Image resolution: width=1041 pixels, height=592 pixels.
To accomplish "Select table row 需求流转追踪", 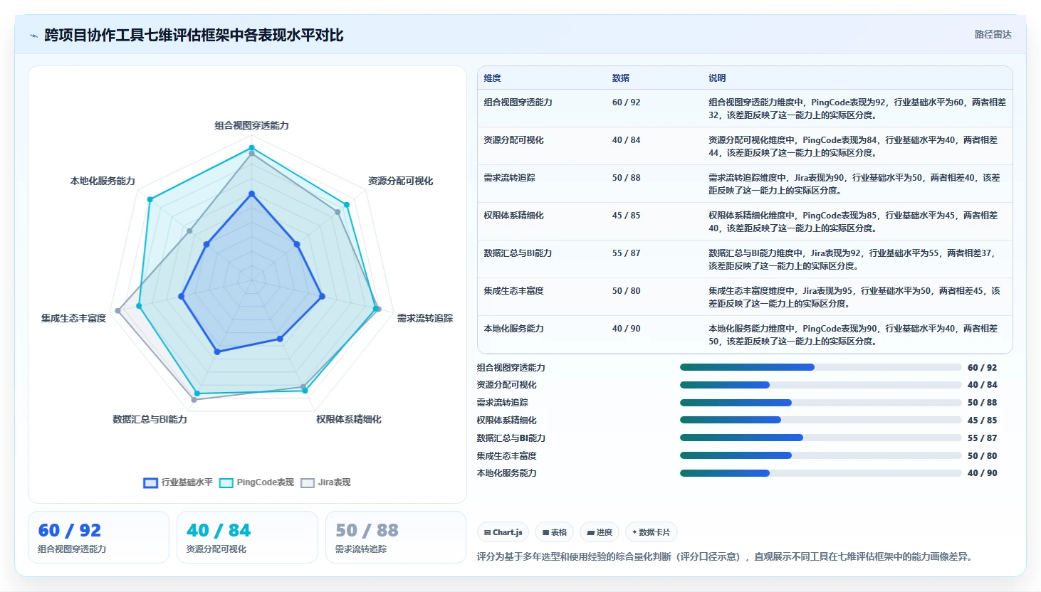I will pos(745,184).
